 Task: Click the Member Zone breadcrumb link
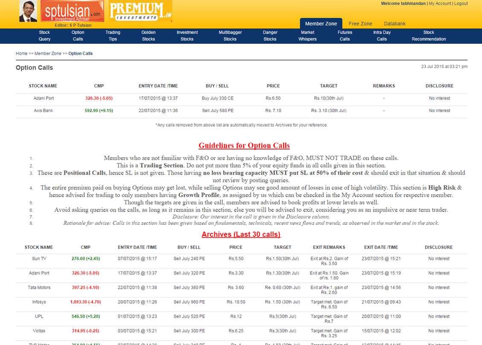[48, 53]
